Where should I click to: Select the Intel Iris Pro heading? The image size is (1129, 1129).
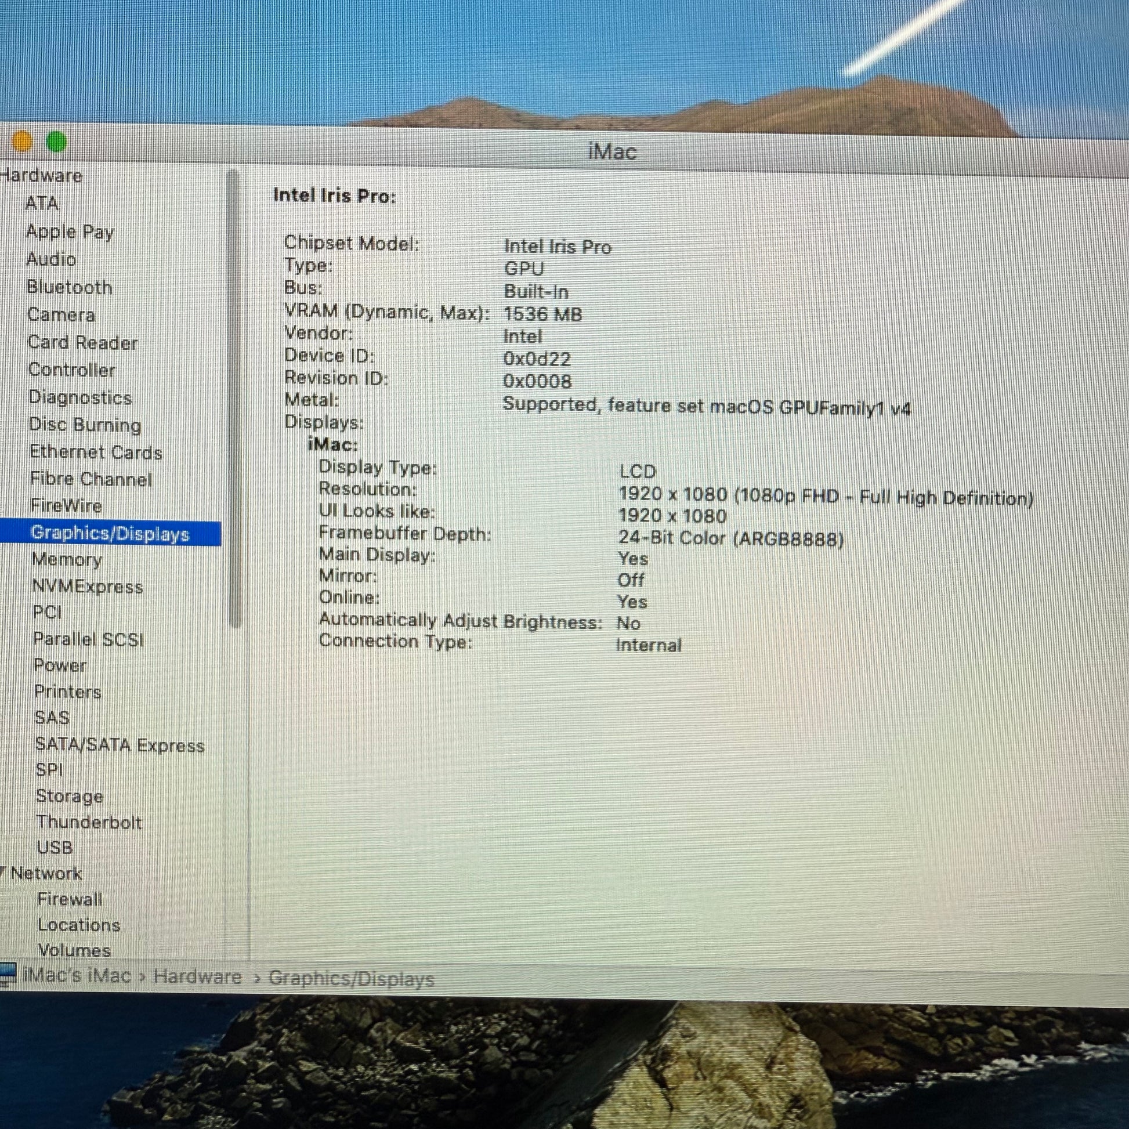pos(334,196)
